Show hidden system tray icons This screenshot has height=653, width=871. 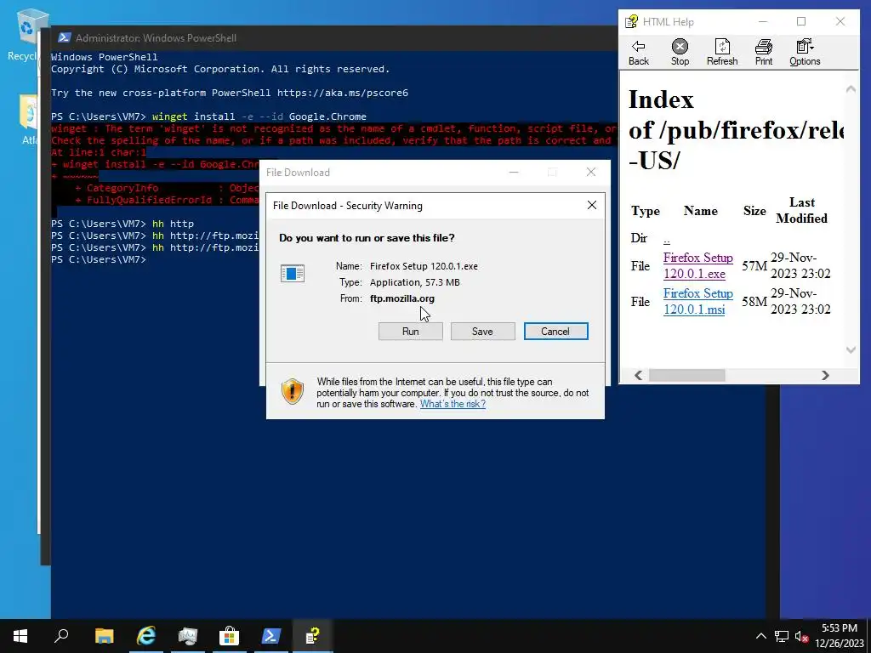[761, 636]
